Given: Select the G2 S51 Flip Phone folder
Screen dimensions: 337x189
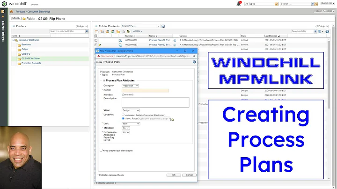Looking at the screenshot, I should coord(30,58).
